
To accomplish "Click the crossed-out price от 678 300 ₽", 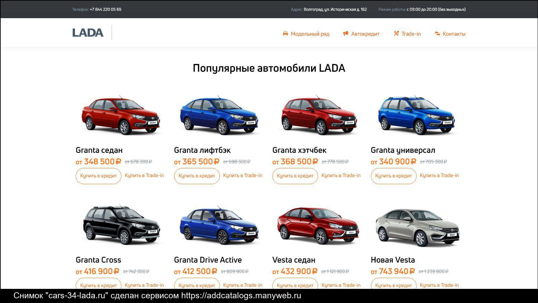I will [139, 162].
